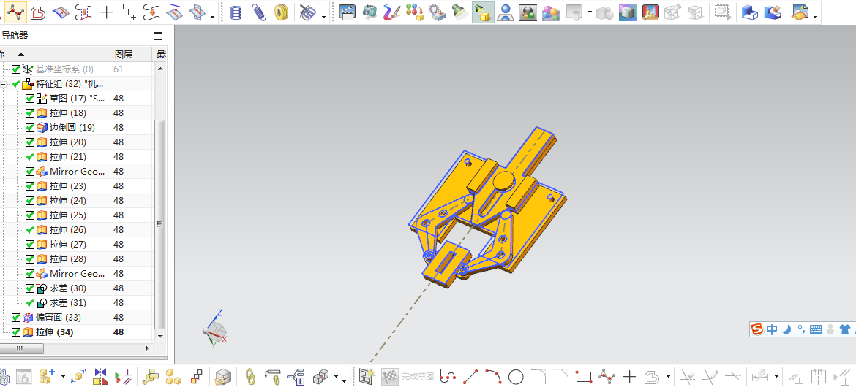Click the create sketch icon with star
This screenshot has width=856, height=387.
point(367,375)
